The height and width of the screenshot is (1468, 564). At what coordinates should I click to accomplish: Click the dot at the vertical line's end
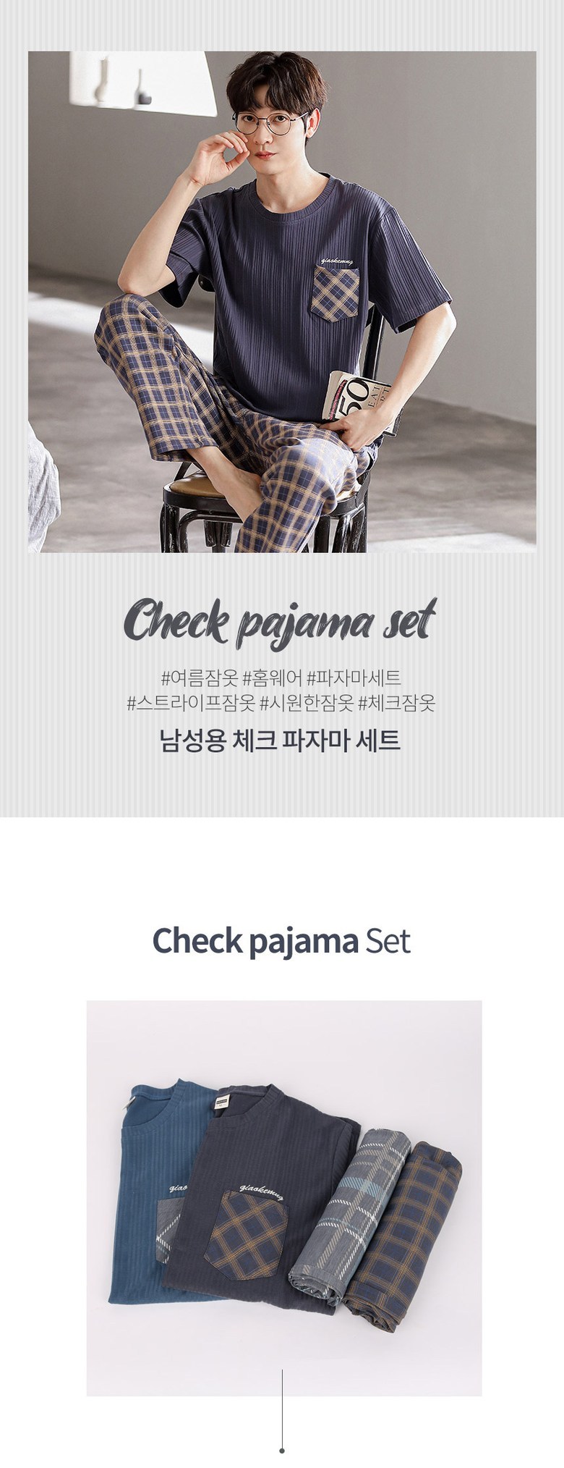(282, 1450)
